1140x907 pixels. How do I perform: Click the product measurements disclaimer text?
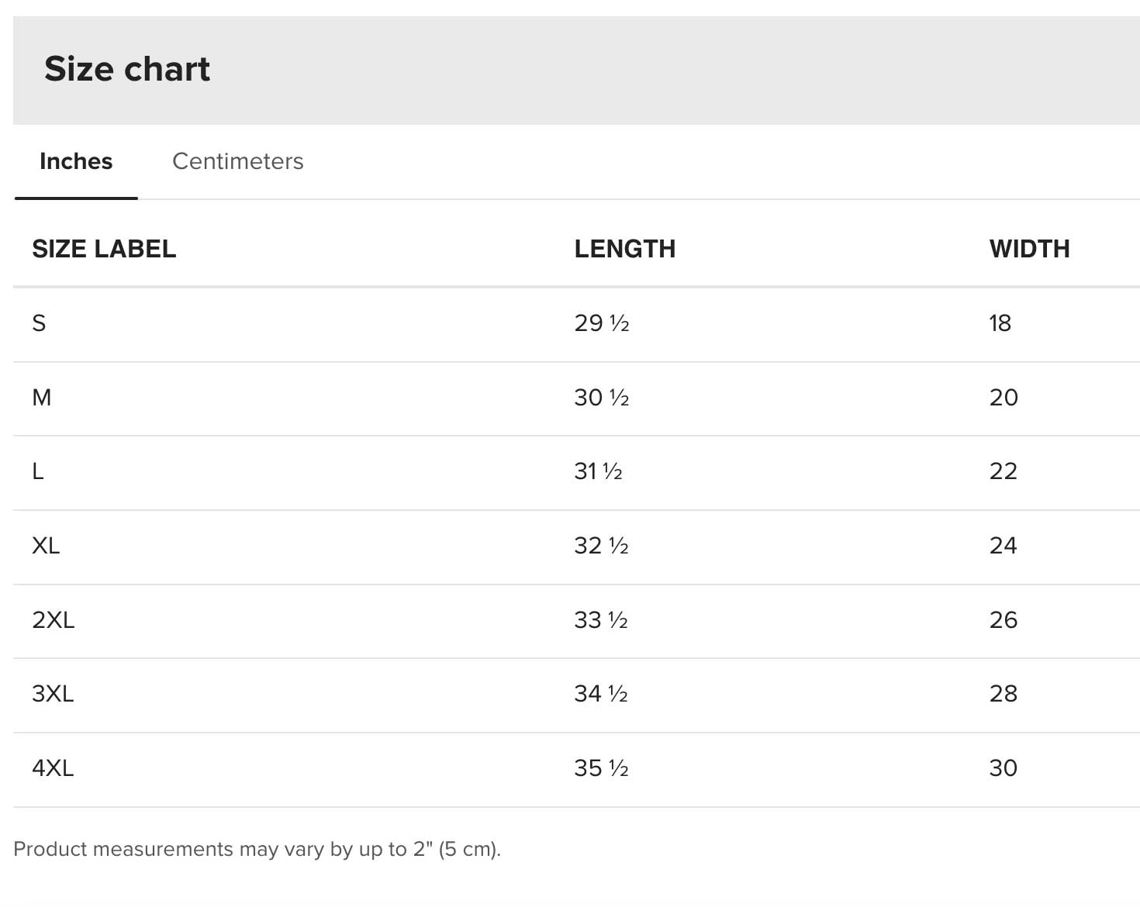(257, 849)
